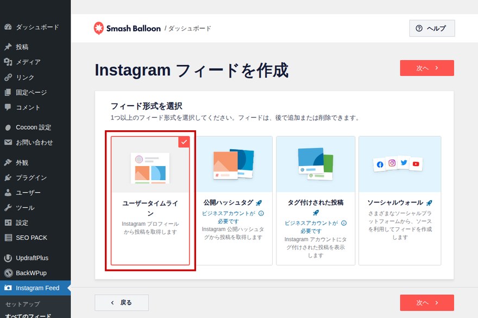Click the media icon beside メディア
Screen dimensions: 478x318
pyautogui.click(x=8, y=62)
